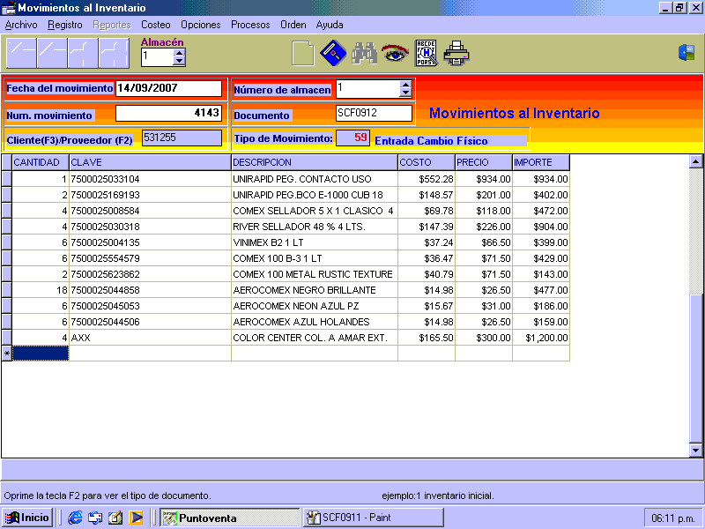Click the printer icon

tap(456, 54)
